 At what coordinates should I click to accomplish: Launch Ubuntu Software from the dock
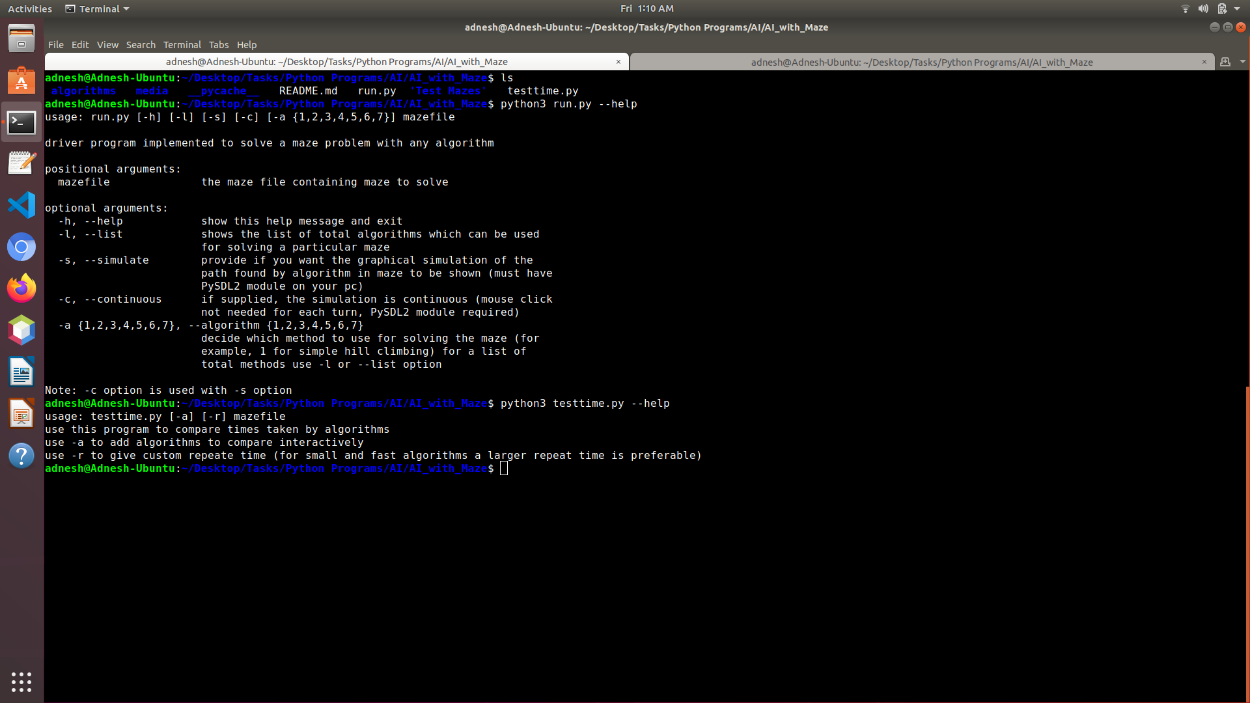[x=21, y=81]
